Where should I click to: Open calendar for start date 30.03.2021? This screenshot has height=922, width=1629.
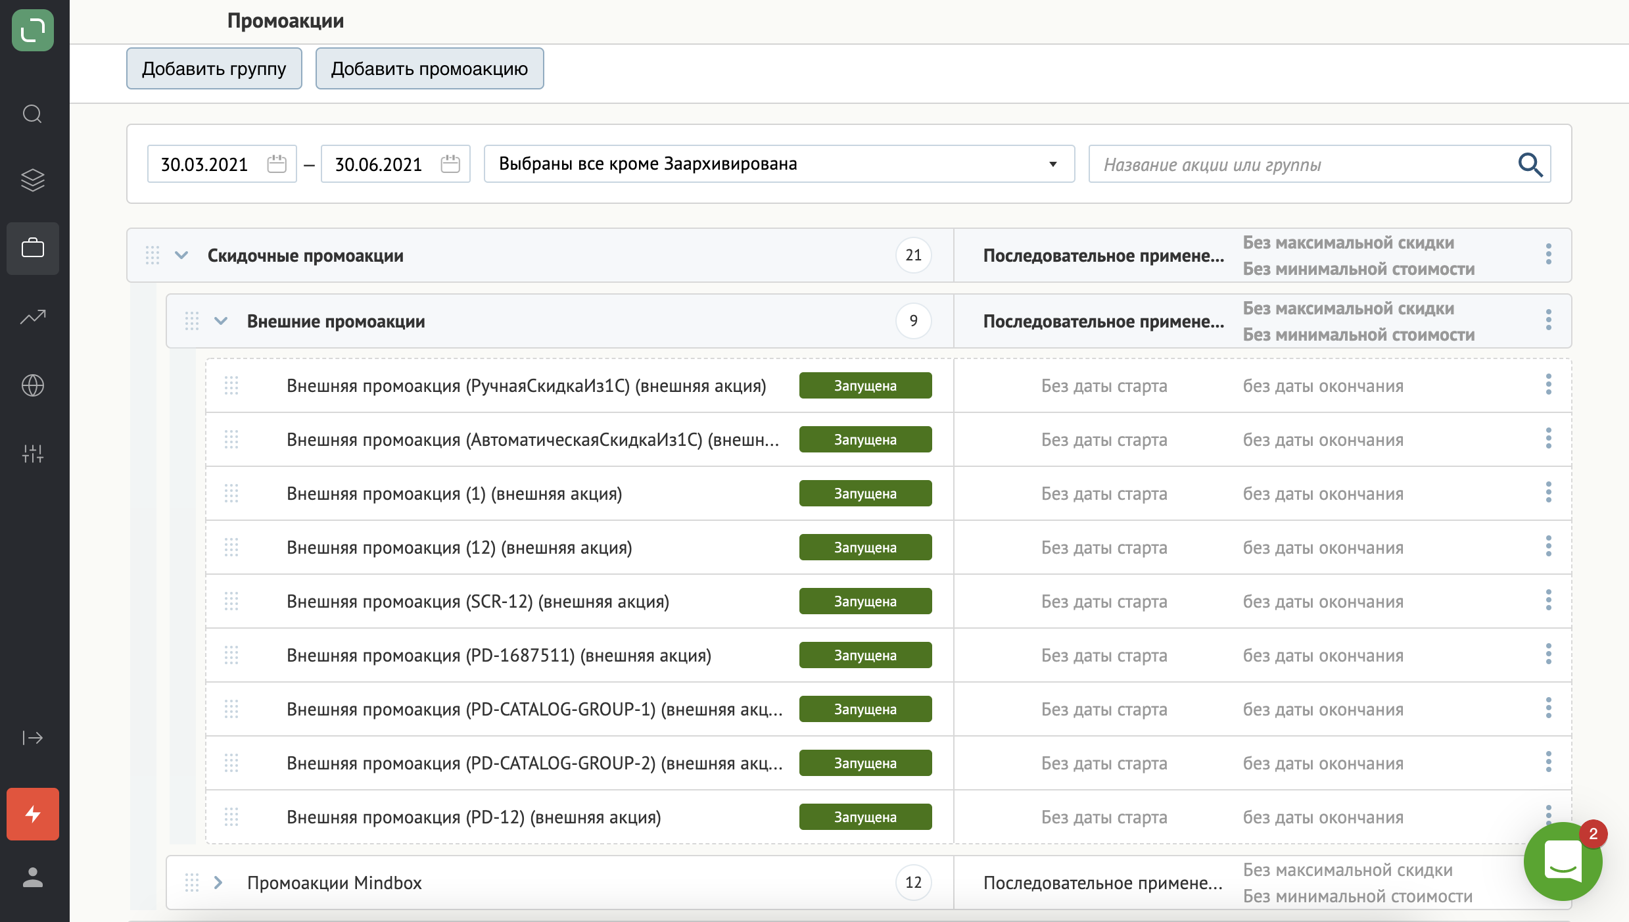[277, 164]
